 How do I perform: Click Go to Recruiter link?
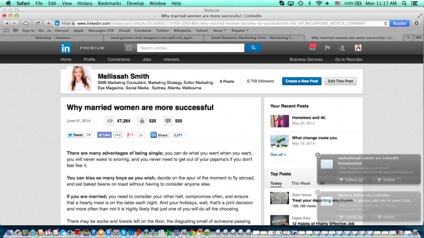tap(349, 60)
